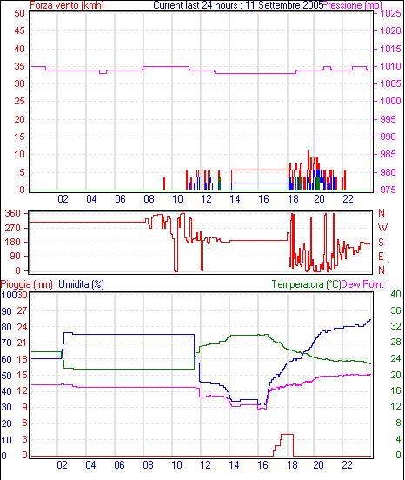The width and height of the screenshot is (405, 480).
Task: Click the Dew Point legend label
Action: (x=362, y=284)
